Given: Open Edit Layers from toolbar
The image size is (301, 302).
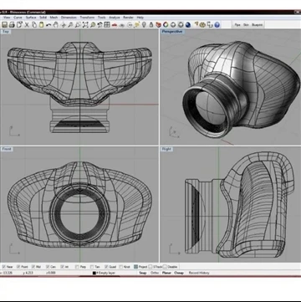Looking at the screenshot, I should (x=159, y=24).
